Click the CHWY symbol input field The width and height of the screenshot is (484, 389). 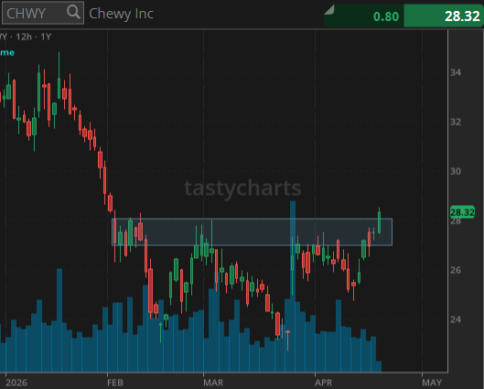tap(43, 13)
